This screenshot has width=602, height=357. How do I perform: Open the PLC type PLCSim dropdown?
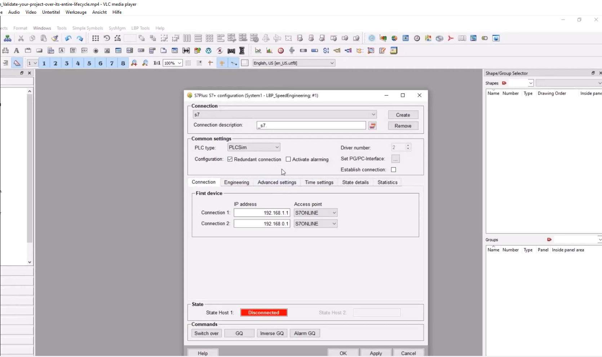click(254, 147)
